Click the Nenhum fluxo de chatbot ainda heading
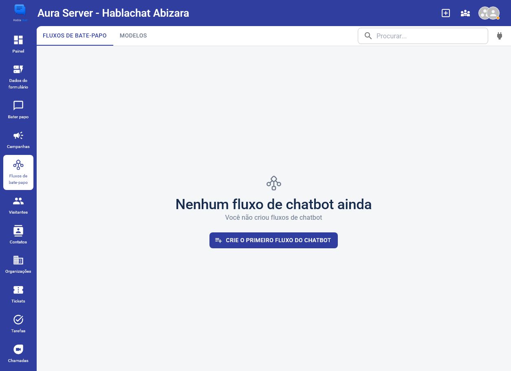Viewport: 511px width, 371px height. click(273, 204)
